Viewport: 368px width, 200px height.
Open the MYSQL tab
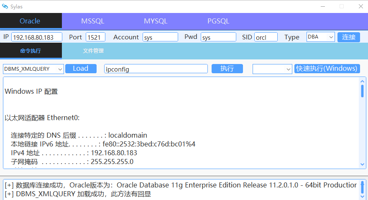tap(156, 21)
